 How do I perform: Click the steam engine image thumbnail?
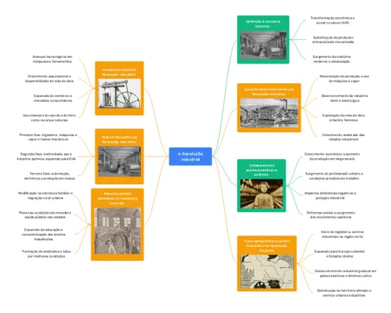[120, 94]
